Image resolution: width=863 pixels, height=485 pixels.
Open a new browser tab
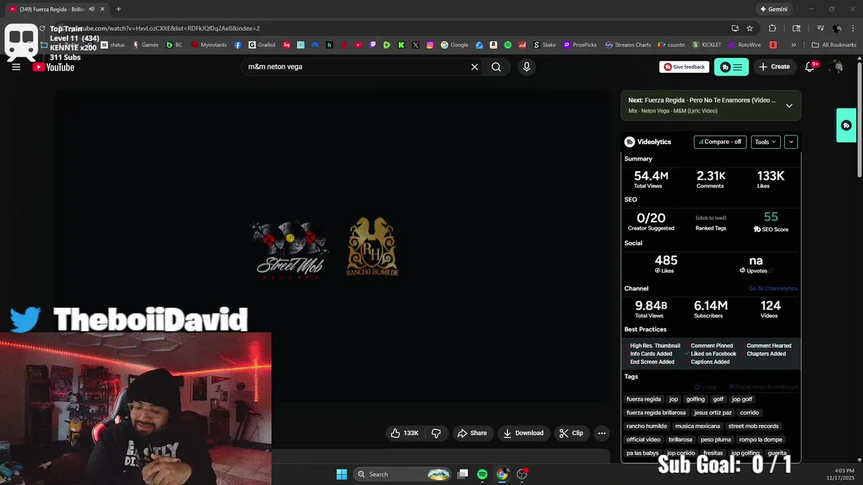point(118,9)
